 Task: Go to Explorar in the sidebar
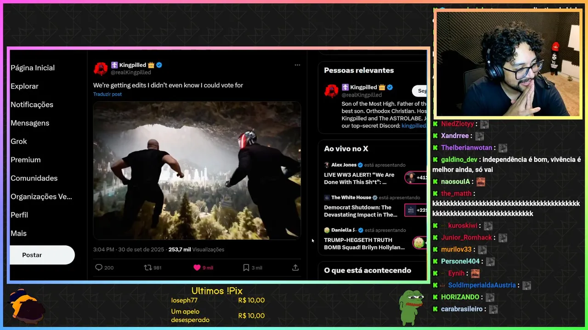pyautogui.click(x=24, y=86)
